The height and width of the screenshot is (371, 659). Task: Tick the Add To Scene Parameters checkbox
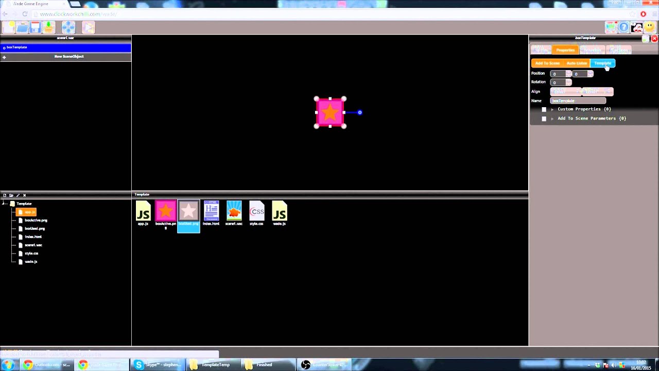tap(544, 119)
